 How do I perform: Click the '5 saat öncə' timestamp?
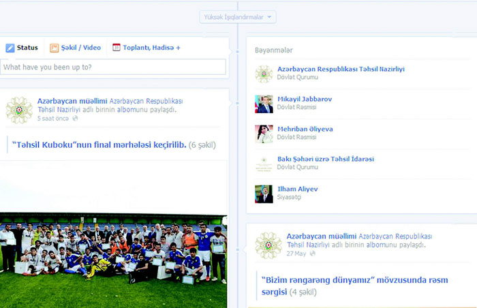point(53,119)
